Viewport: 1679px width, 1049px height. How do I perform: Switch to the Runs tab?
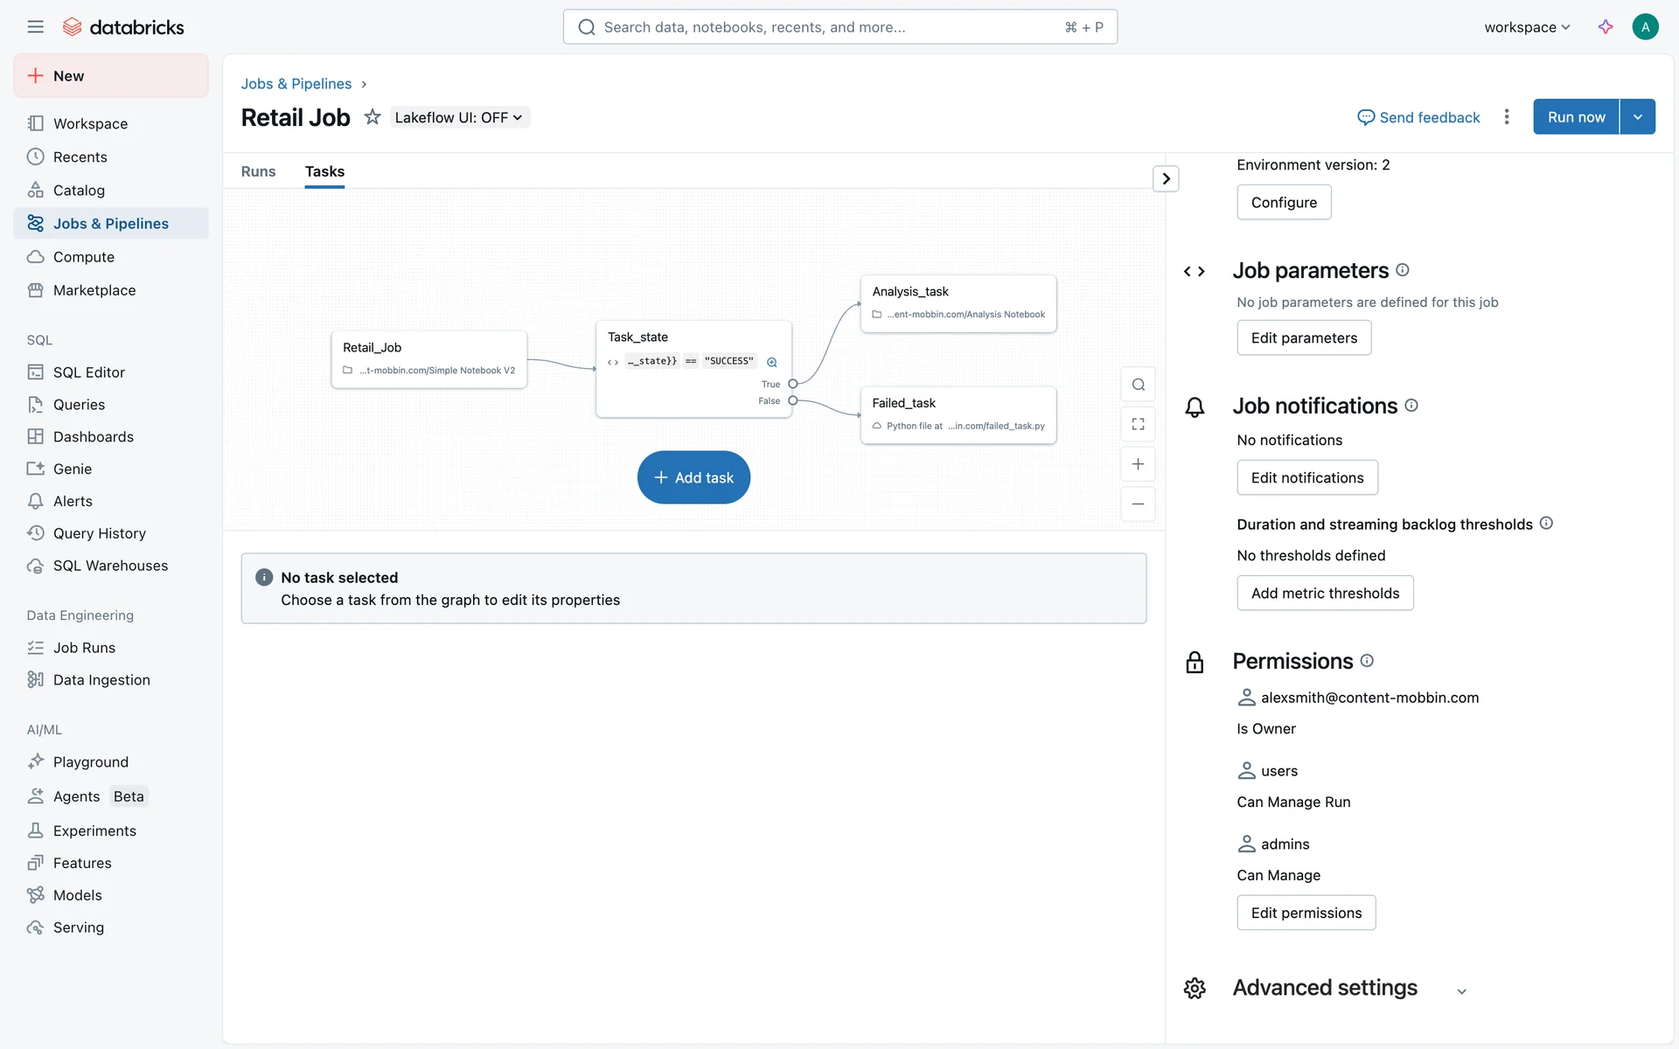pyautogui.click(x=258, y=171)
